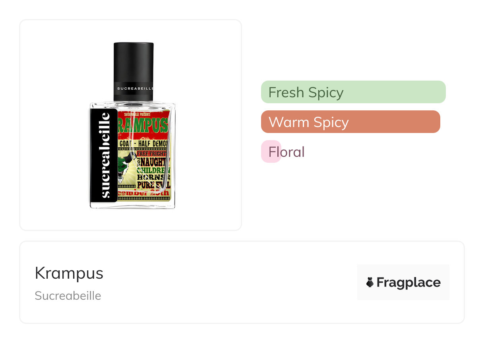The image size is (484, 343).
Task: Select the Fresh Spicy accord bar
Action: pyautogui.click(x=353, y=92)
